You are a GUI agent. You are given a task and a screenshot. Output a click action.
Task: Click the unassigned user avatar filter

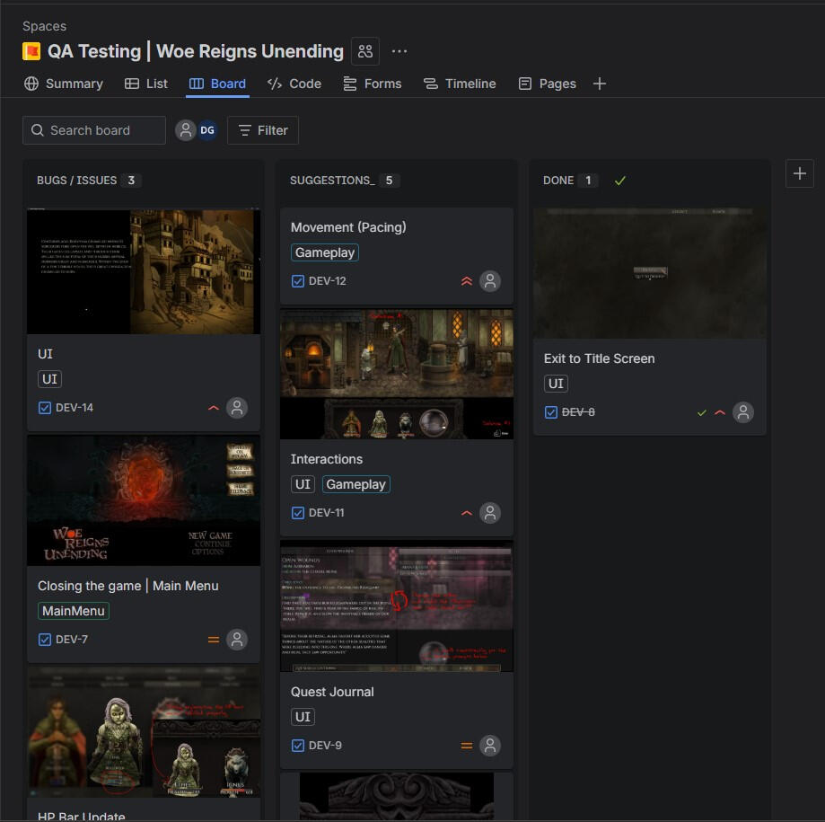coord(186,130)
